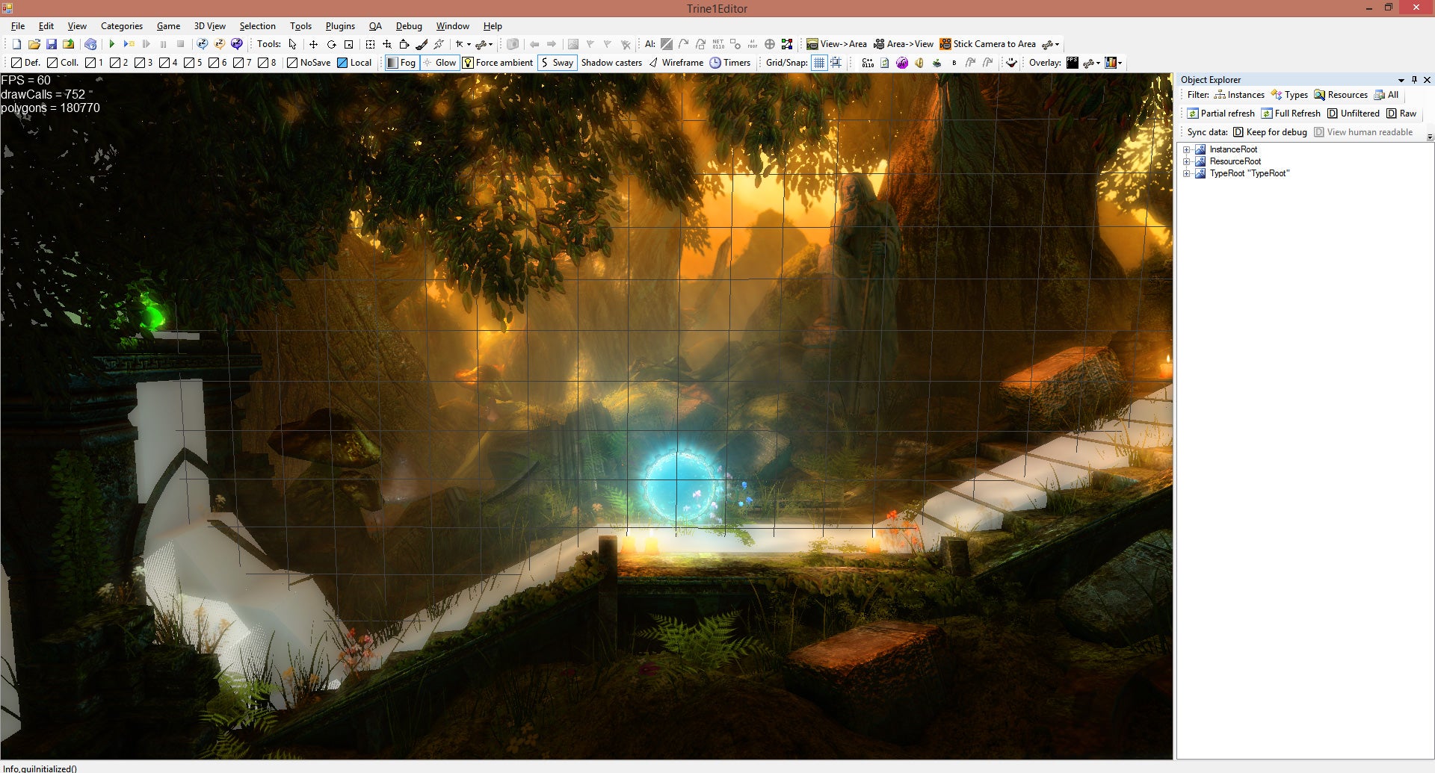
Task: Toggle Force ambient lighting
Action: pos(498,63)
